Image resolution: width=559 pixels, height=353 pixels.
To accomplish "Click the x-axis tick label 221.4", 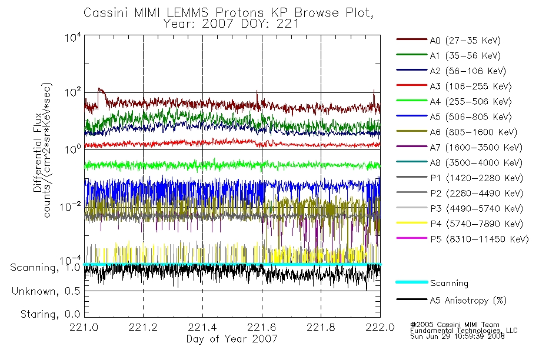I will point(202,327).
